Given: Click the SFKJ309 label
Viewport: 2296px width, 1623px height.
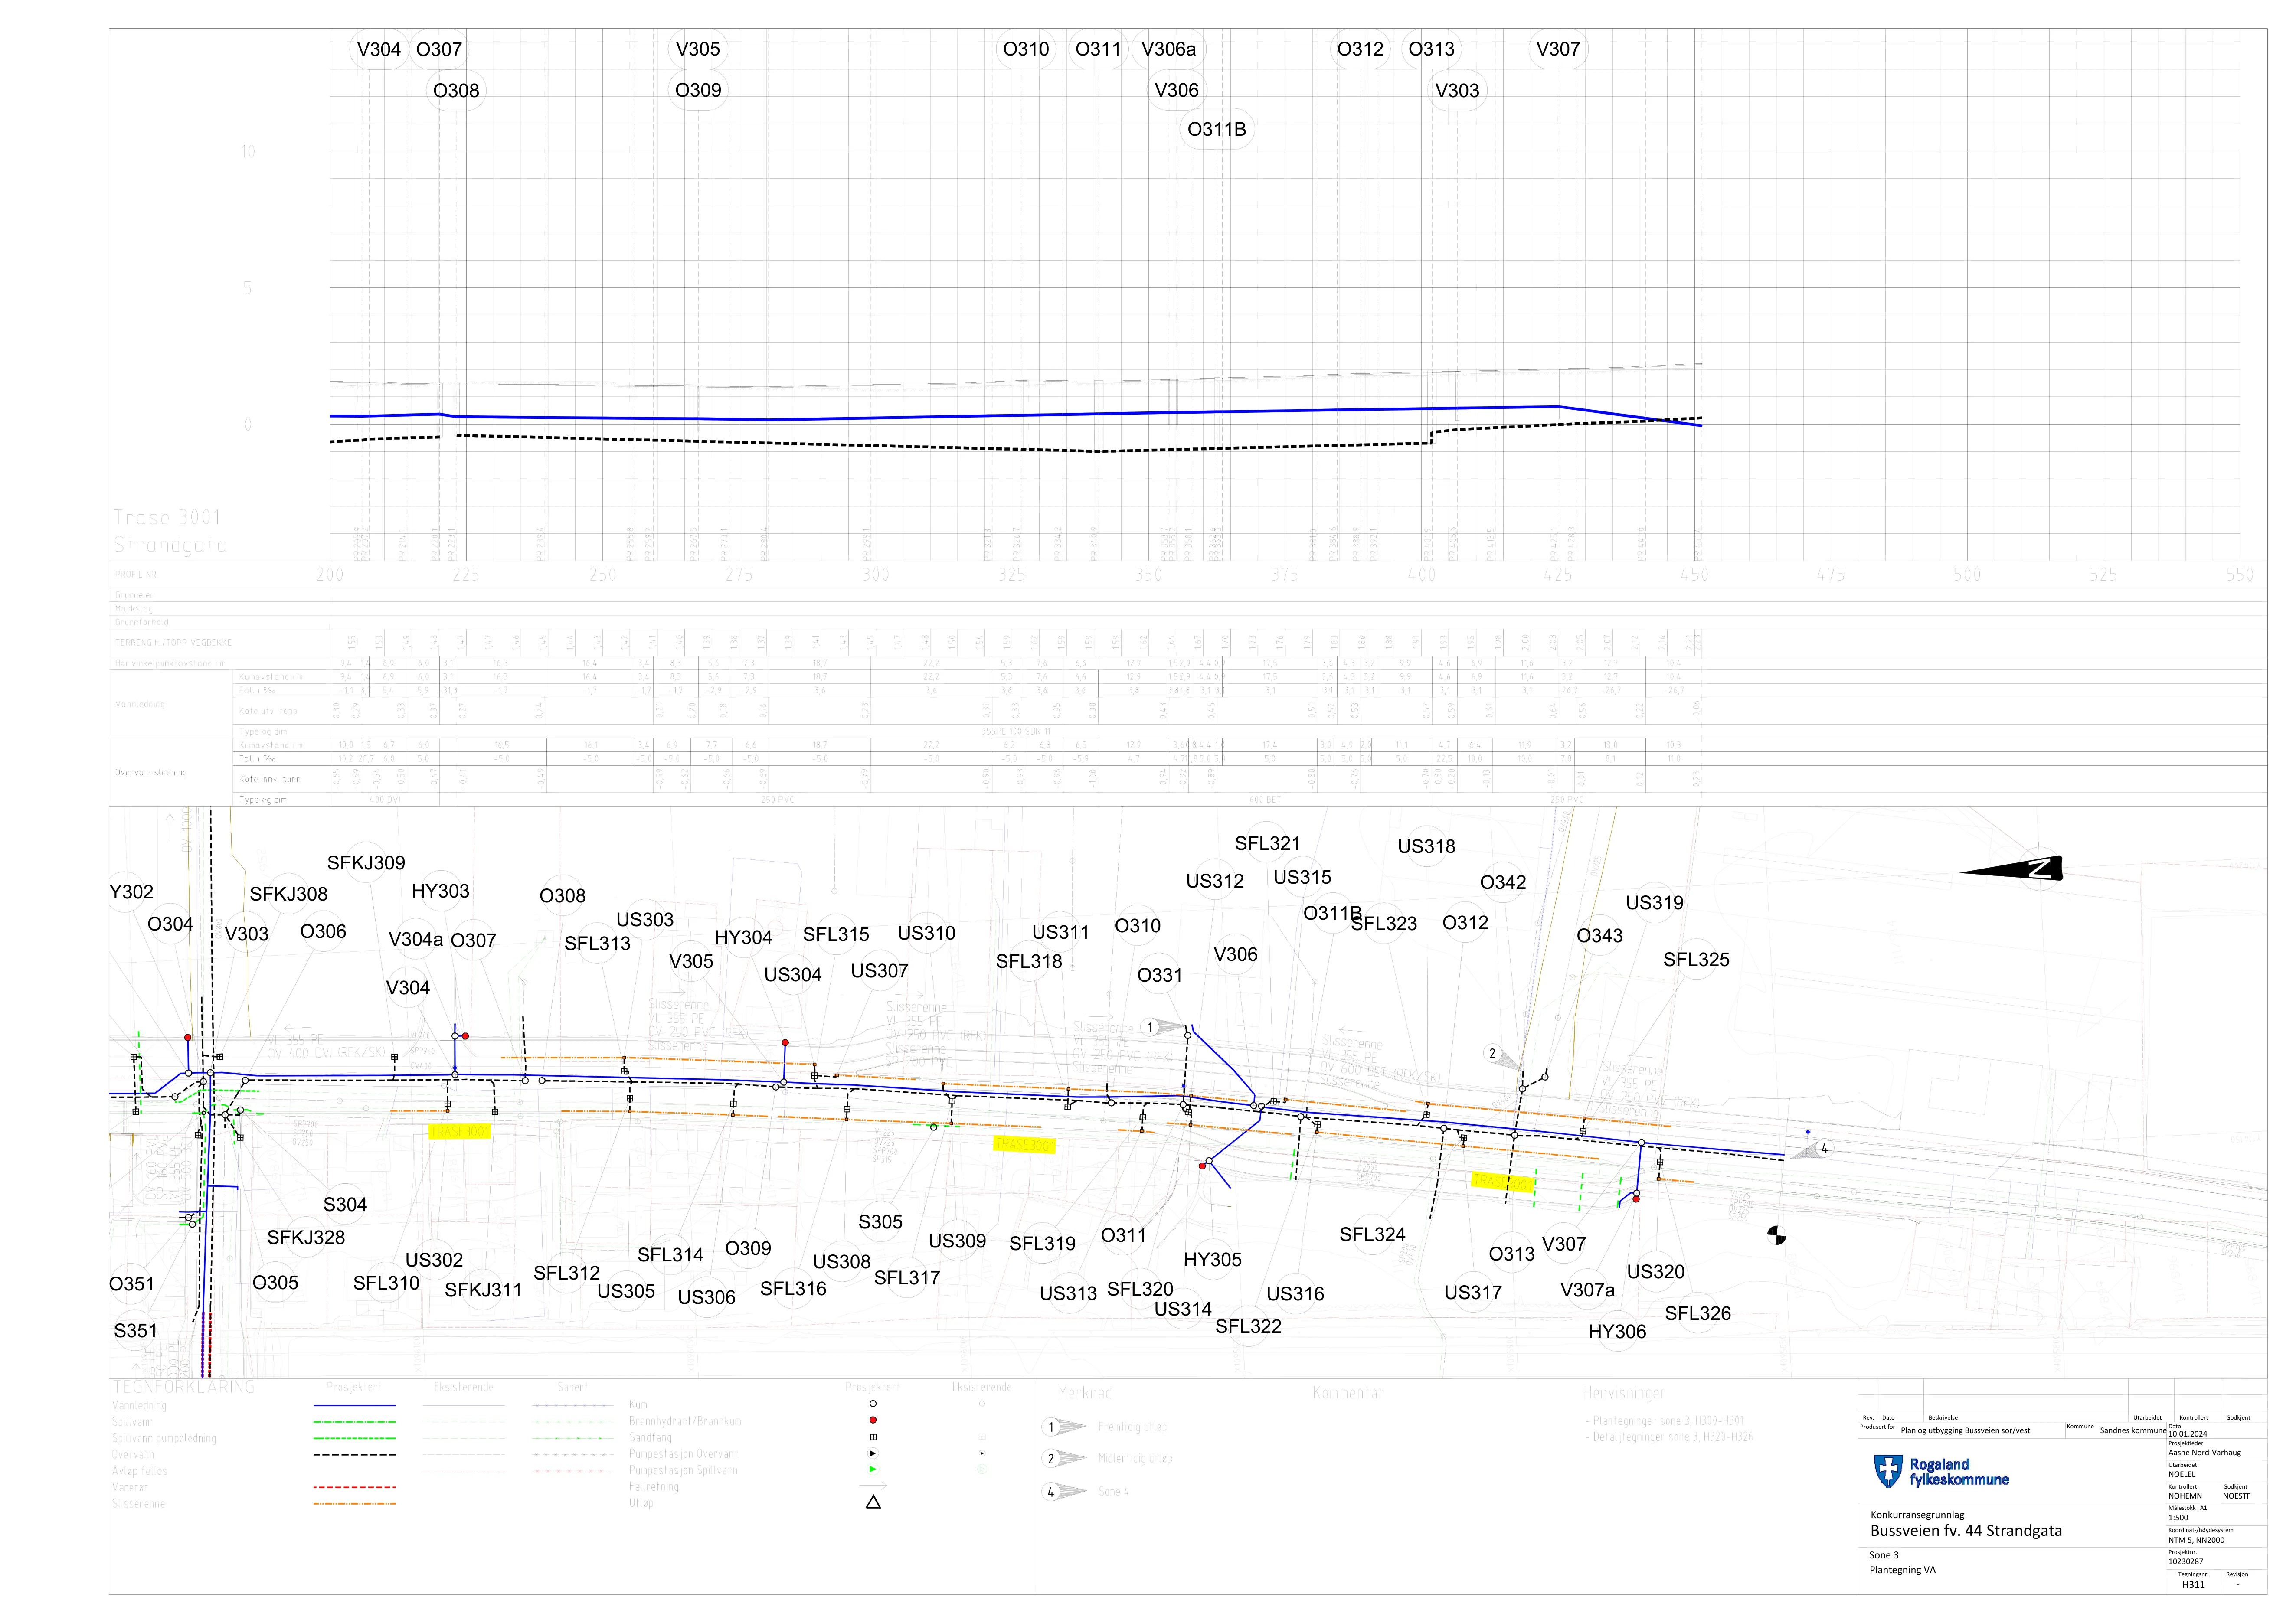Looking at the screenshot, I should [366, 863].
